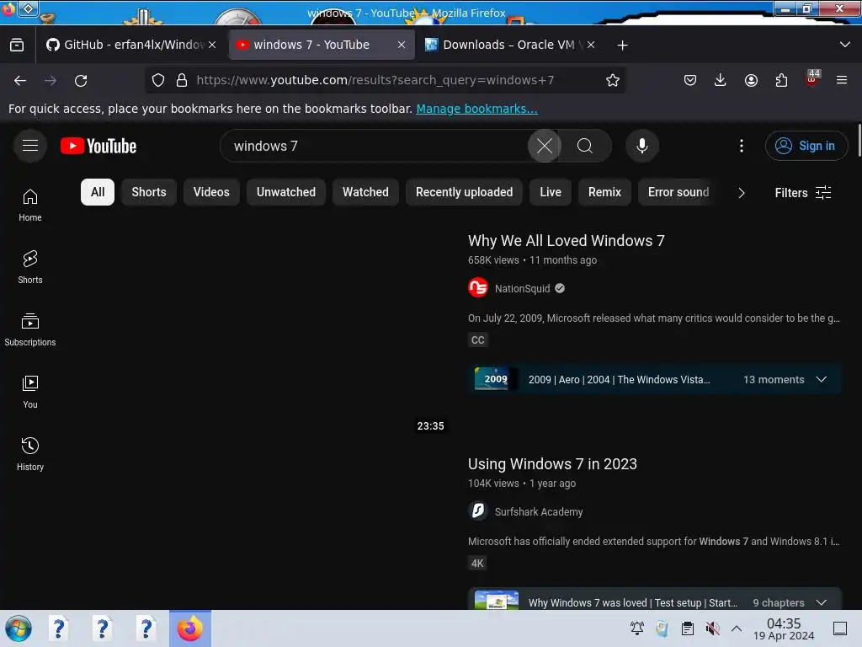Image resolution: width=862 pixels, height=647 pixels.
Task: Switch to Downloads Oracle VM tab
Action: point(509,45)
